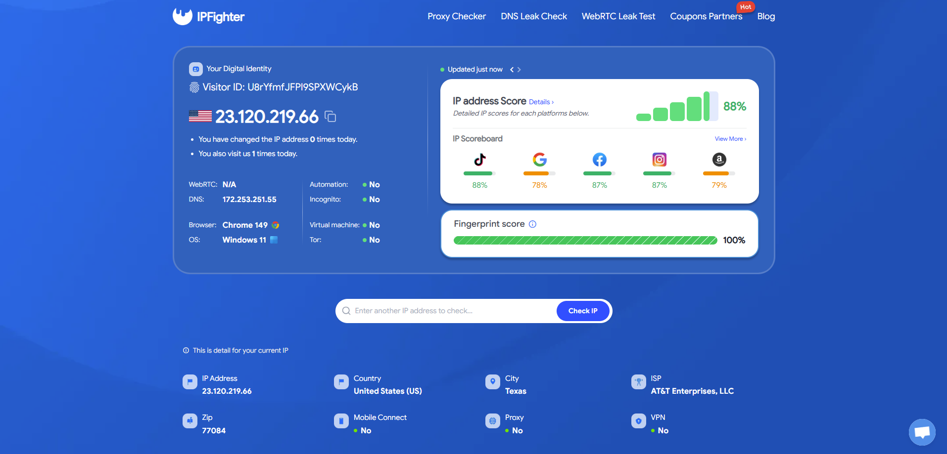Click View More in IP Scoreboard
This screenshot has height=454, width=947.
(730, 139)
